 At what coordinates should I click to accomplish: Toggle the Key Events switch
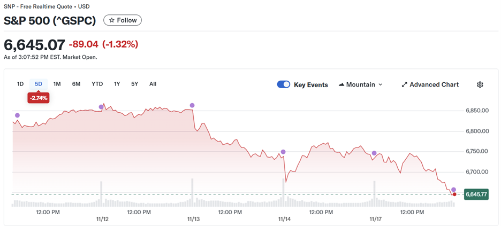(284, 84)
